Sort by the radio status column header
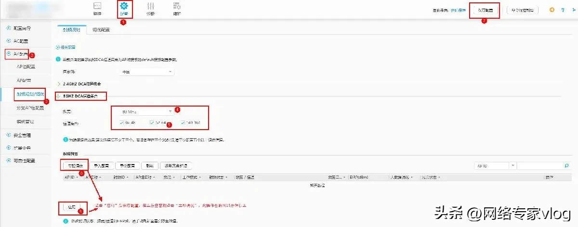The image size is (578, 227). click(217, 177)
